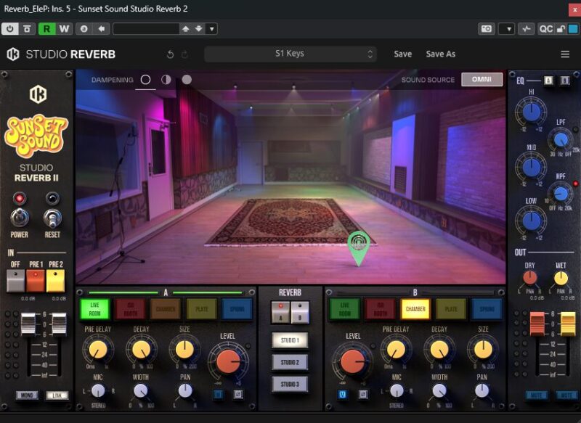Click the empty host preset name field
581x423 pixels.
[146, 29]
